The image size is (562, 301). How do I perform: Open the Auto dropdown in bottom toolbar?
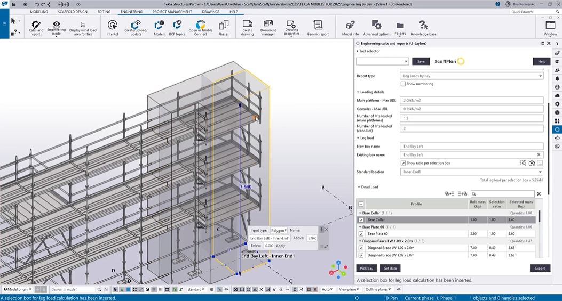point(327,289)
